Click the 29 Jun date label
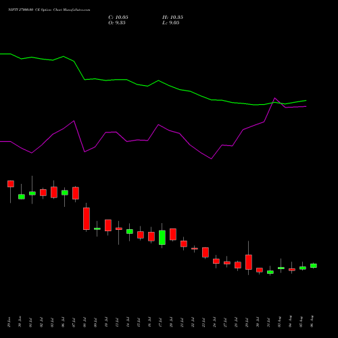The width and height of the screenshot is (338, 338). [x=9, y=322]
